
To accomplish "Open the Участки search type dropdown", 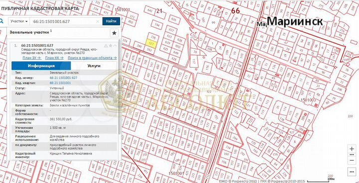I will pyautogui.click(x=19, y=21).
